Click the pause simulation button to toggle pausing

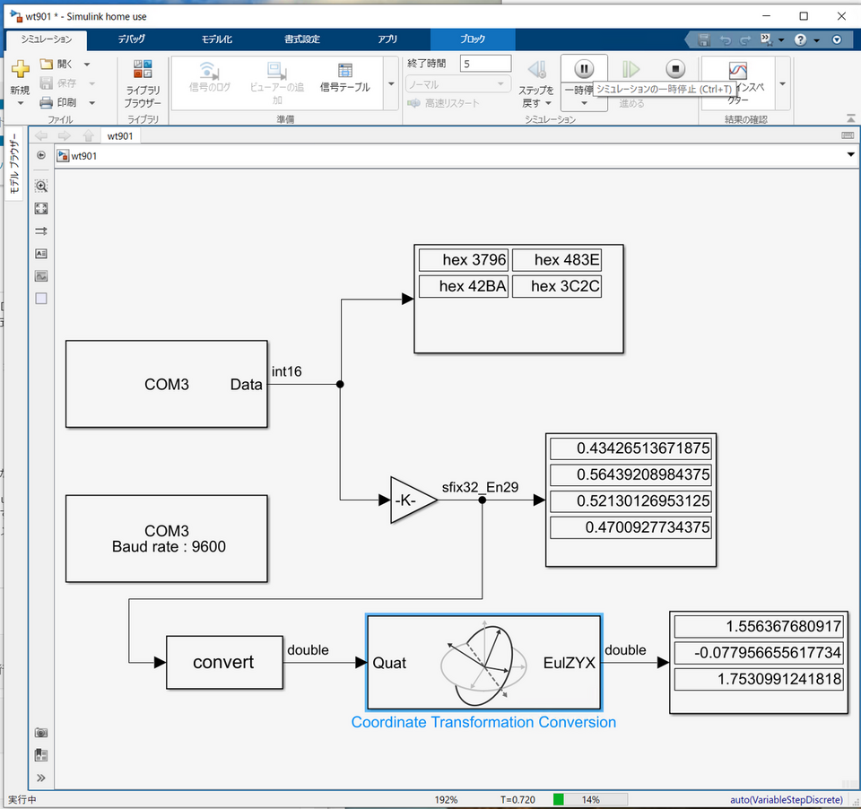coord(583,69)
